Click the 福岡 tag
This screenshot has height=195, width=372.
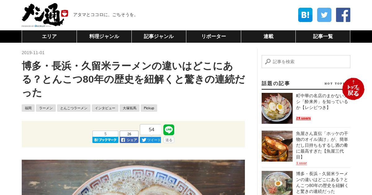[x=28, y=108]
